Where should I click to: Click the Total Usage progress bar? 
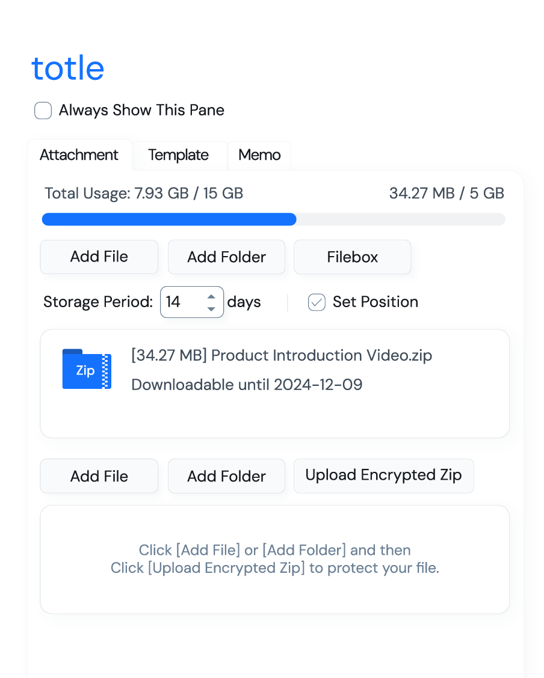[273, 219]
